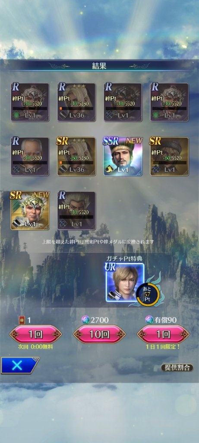Select SR Lv36 three-star officer card
Image resolution: width=199 pixels, height=443 pixels.
pos(76,157)
